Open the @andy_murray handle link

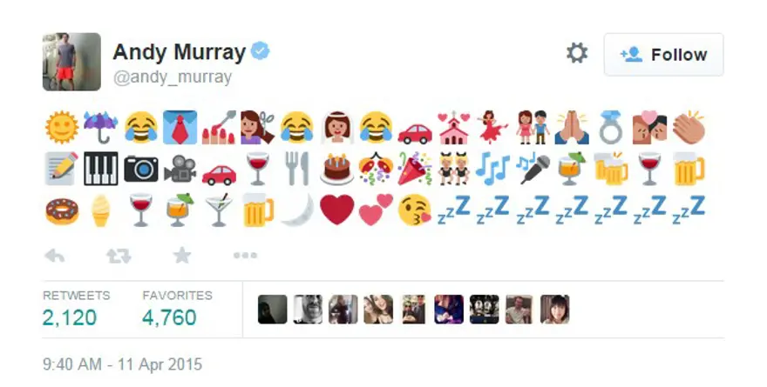coord(173,77)
